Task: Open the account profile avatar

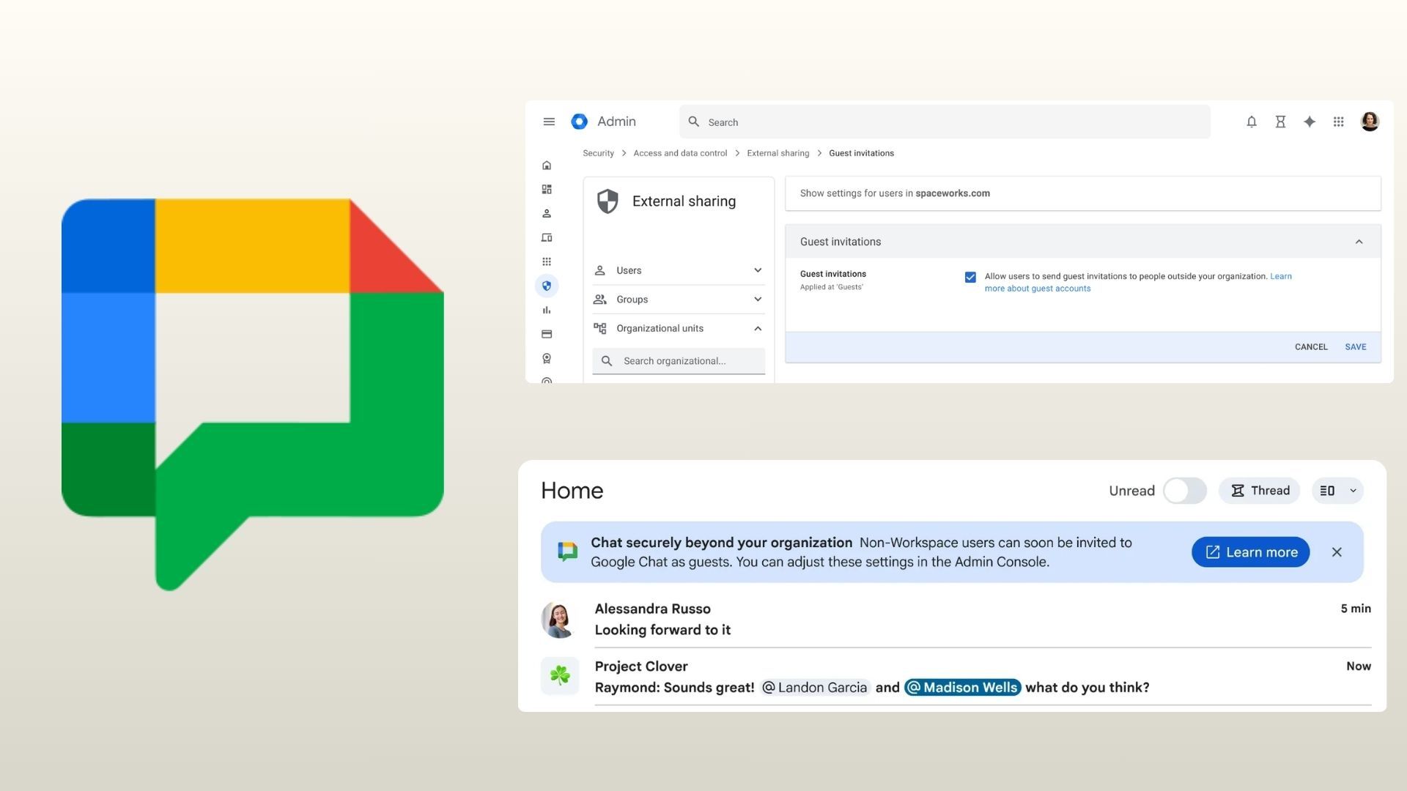Action: click(x=1370, y=122)
